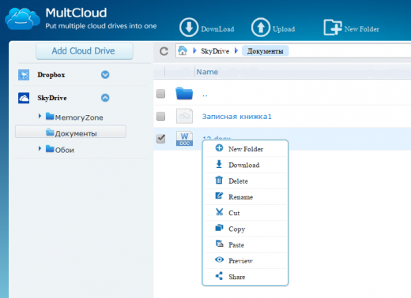Click the MultCloud cloud logo
Image resolution: width=411 pixels, height=298 pixels.
(x=22, y=18)
